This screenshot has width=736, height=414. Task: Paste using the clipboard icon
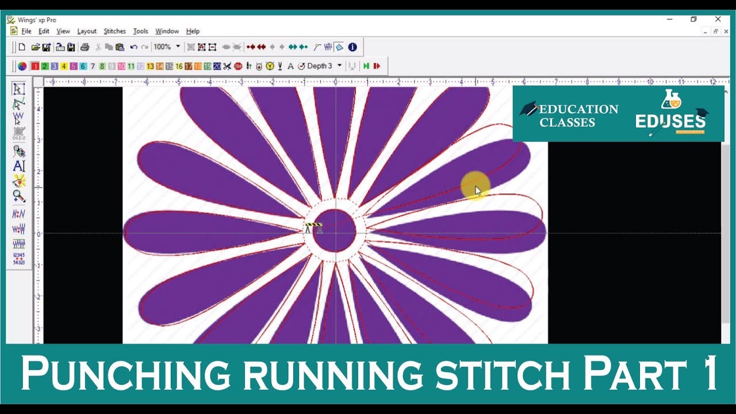pos(120,47)
